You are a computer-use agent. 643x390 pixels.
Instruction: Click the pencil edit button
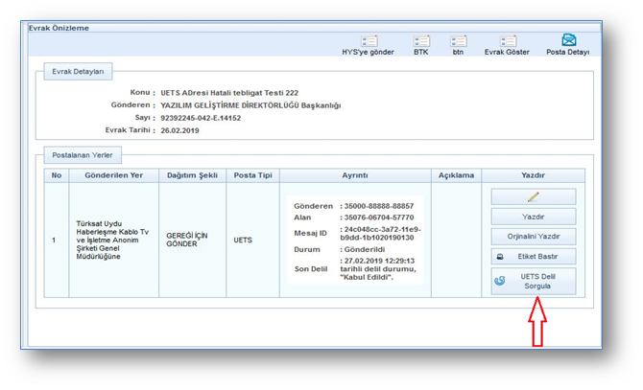tap(534, 196)
